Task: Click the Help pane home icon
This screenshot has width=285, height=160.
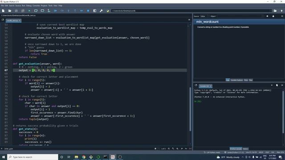Action: 267,16
